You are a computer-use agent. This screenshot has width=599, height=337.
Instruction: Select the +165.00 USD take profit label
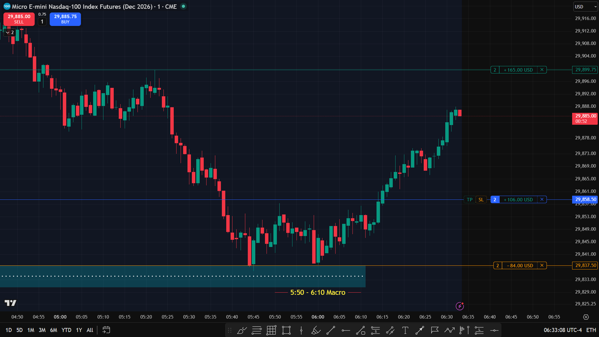coord(519,70)
